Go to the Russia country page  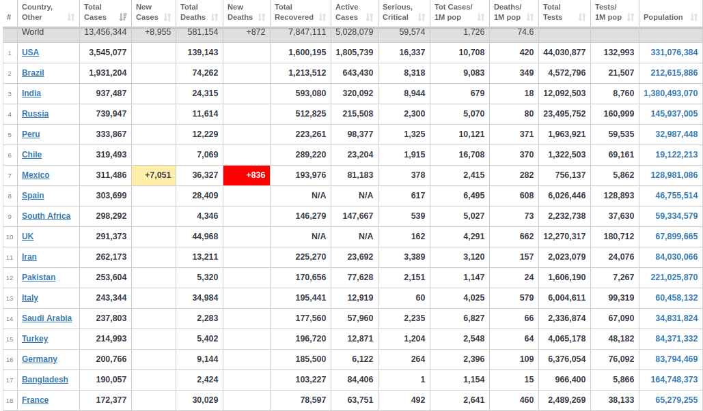[36, 114]
